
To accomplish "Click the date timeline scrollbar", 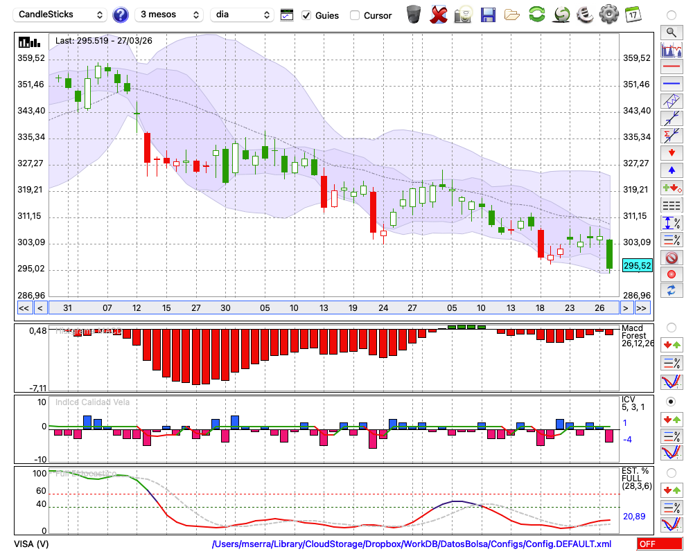I will tap(333, 308).
